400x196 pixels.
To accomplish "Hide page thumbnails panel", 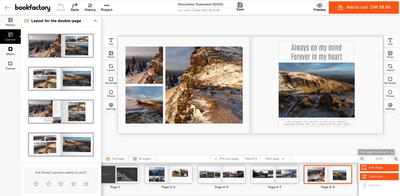I will click(376, 152).
